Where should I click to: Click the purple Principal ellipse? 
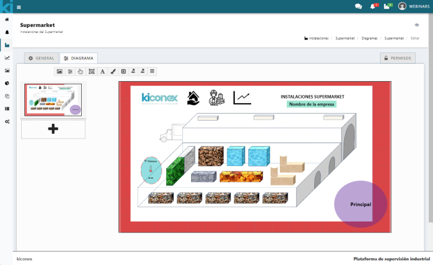[360, 204]
